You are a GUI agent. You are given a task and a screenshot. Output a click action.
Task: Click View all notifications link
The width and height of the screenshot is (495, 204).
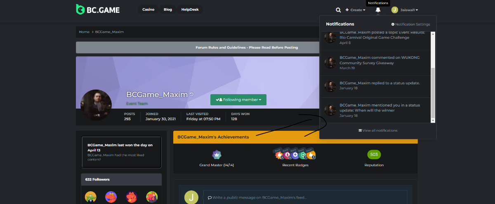coord(378,130)
